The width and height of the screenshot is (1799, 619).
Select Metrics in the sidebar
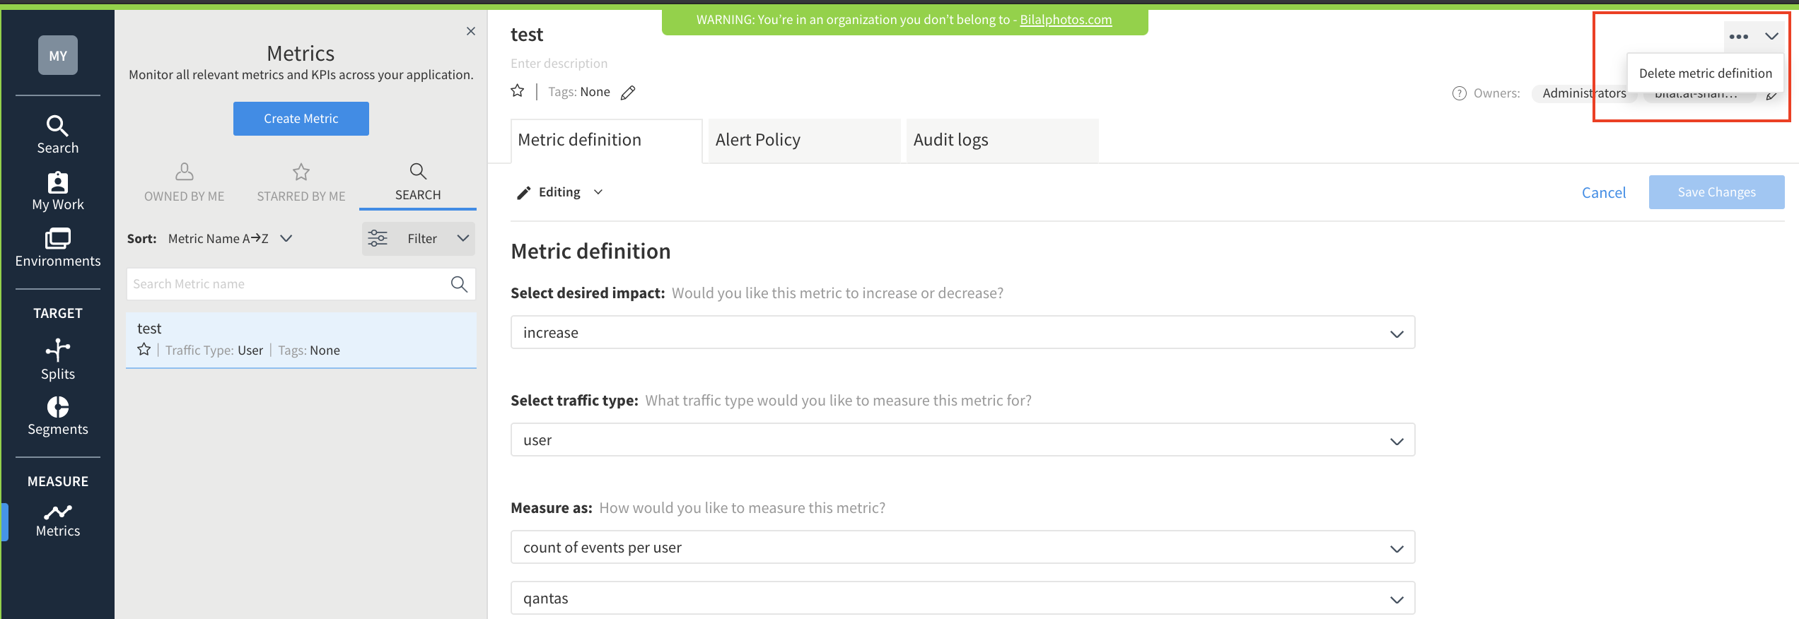(58, 521)
